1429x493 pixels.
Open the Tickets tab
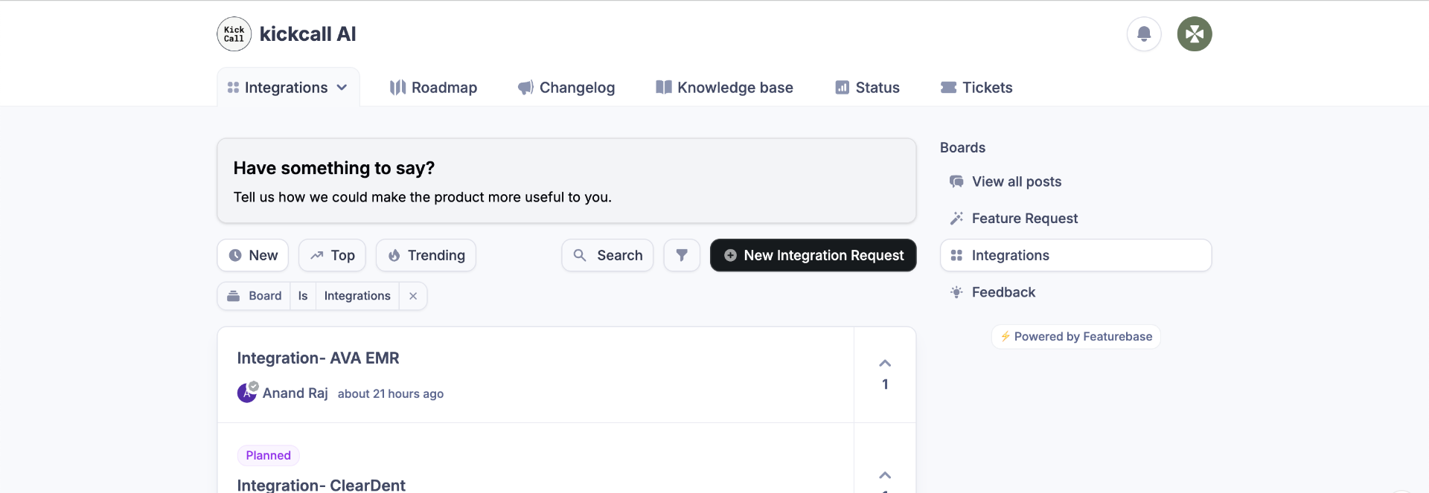(976, 87)
